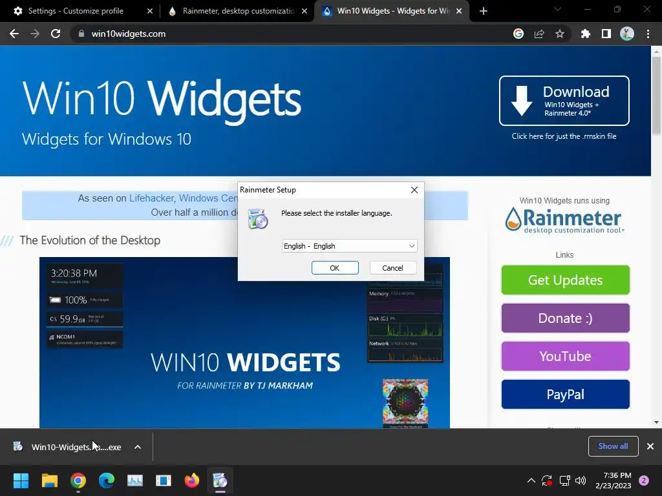The image size is (662, 496).
Task: Click the Donate :) button
Action: point(565,318)
